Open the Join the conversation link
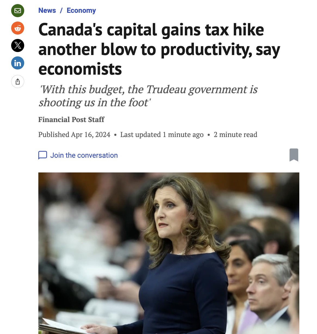 click(x=84, y=155)
